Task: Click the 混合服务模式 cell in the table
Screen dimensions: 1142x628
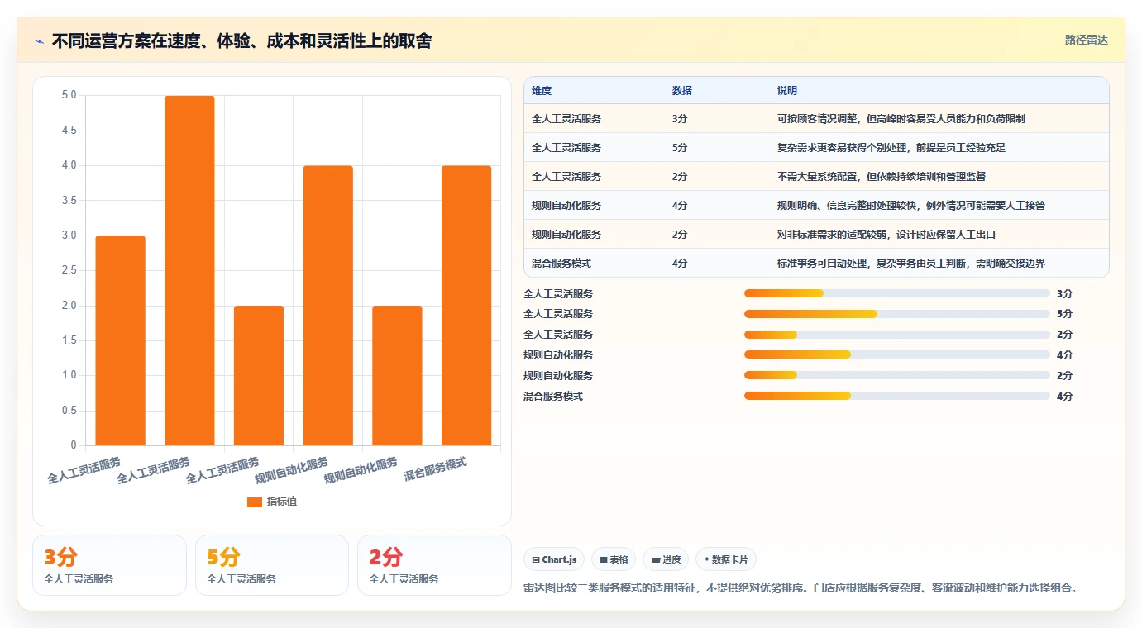Action: [561, 264]
